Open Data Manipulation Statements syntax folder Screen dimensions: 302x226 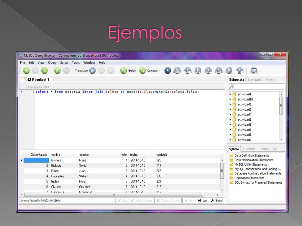click(251, 160)
